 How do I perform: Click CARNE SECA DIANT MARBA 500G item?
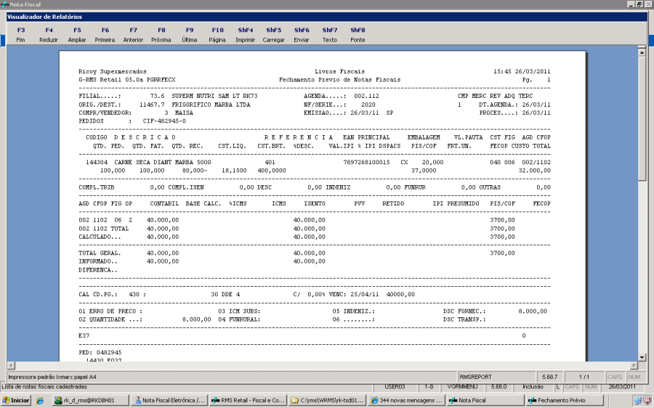click(163, 163)
